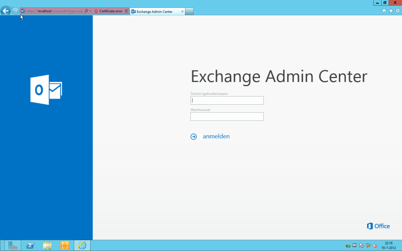The image size is (402, 251).
Task: Click the localhost address bar URL
Action: pos(55,11)
